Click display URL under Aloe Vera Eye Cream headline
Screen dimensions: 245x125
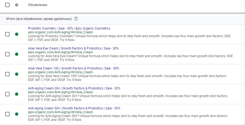click(x=61, y=52)
